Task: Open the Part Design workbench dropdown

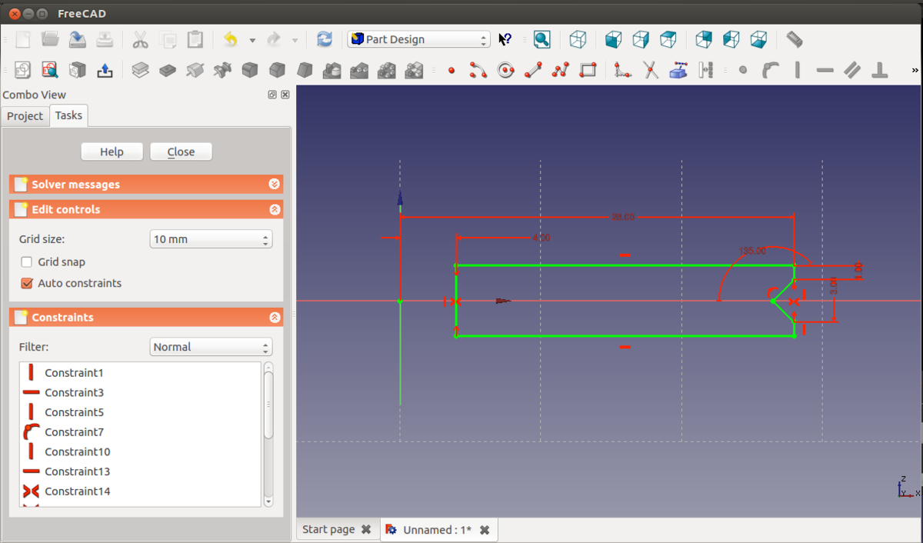Action: [418, 40]
